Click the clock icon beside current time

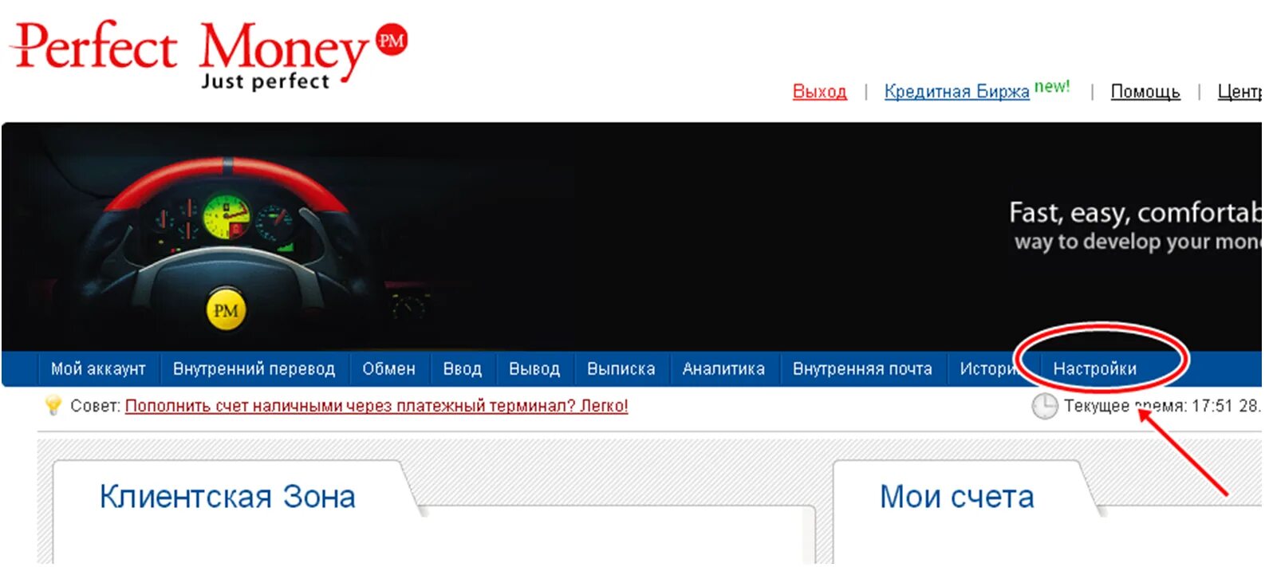tap(1044, 406)
